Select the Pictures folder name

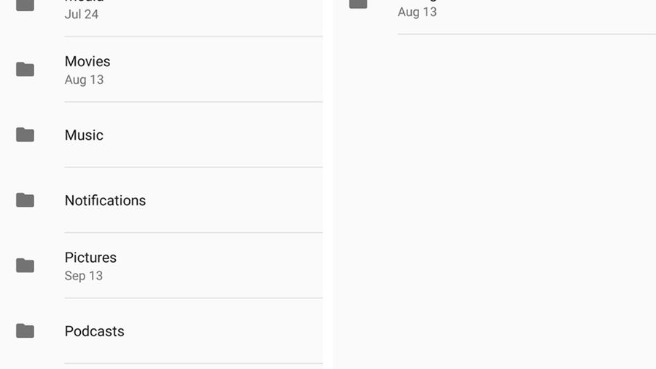[x=91, y=258]
